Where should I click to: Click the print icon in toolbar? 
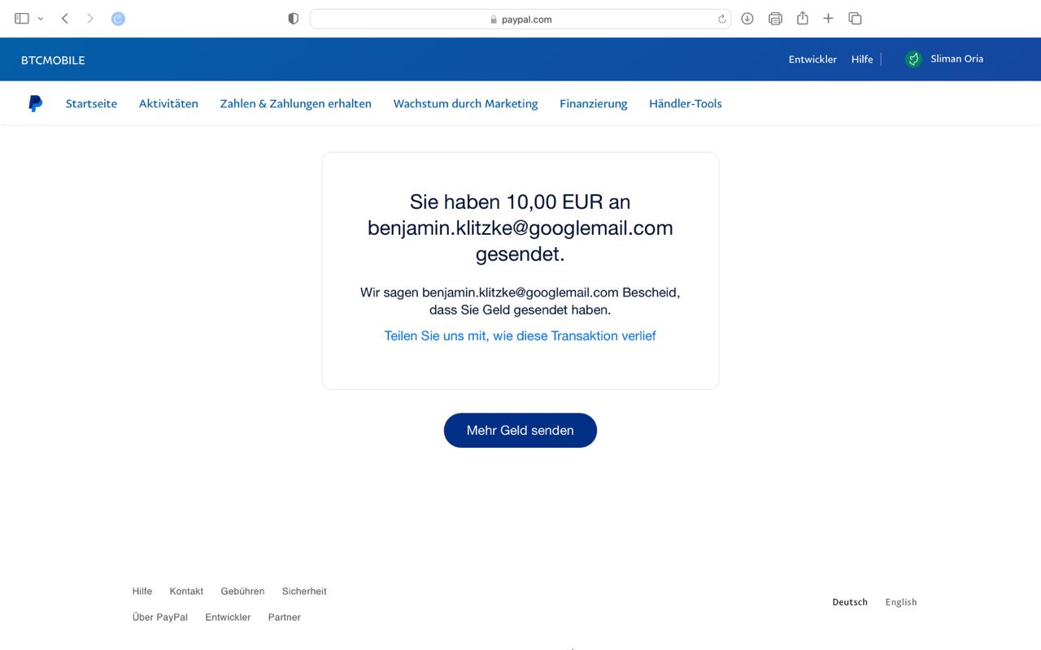click(x=775, y=19)
